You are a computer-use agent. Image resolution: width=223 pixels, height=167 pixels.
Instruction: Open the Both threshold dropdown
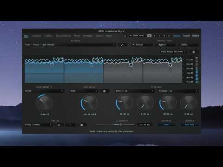point(84,91)
